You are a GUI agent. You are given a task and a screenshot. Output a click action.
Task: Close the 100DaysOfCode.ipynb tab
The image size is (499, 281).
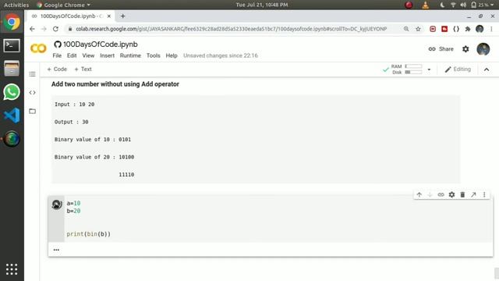109,16
